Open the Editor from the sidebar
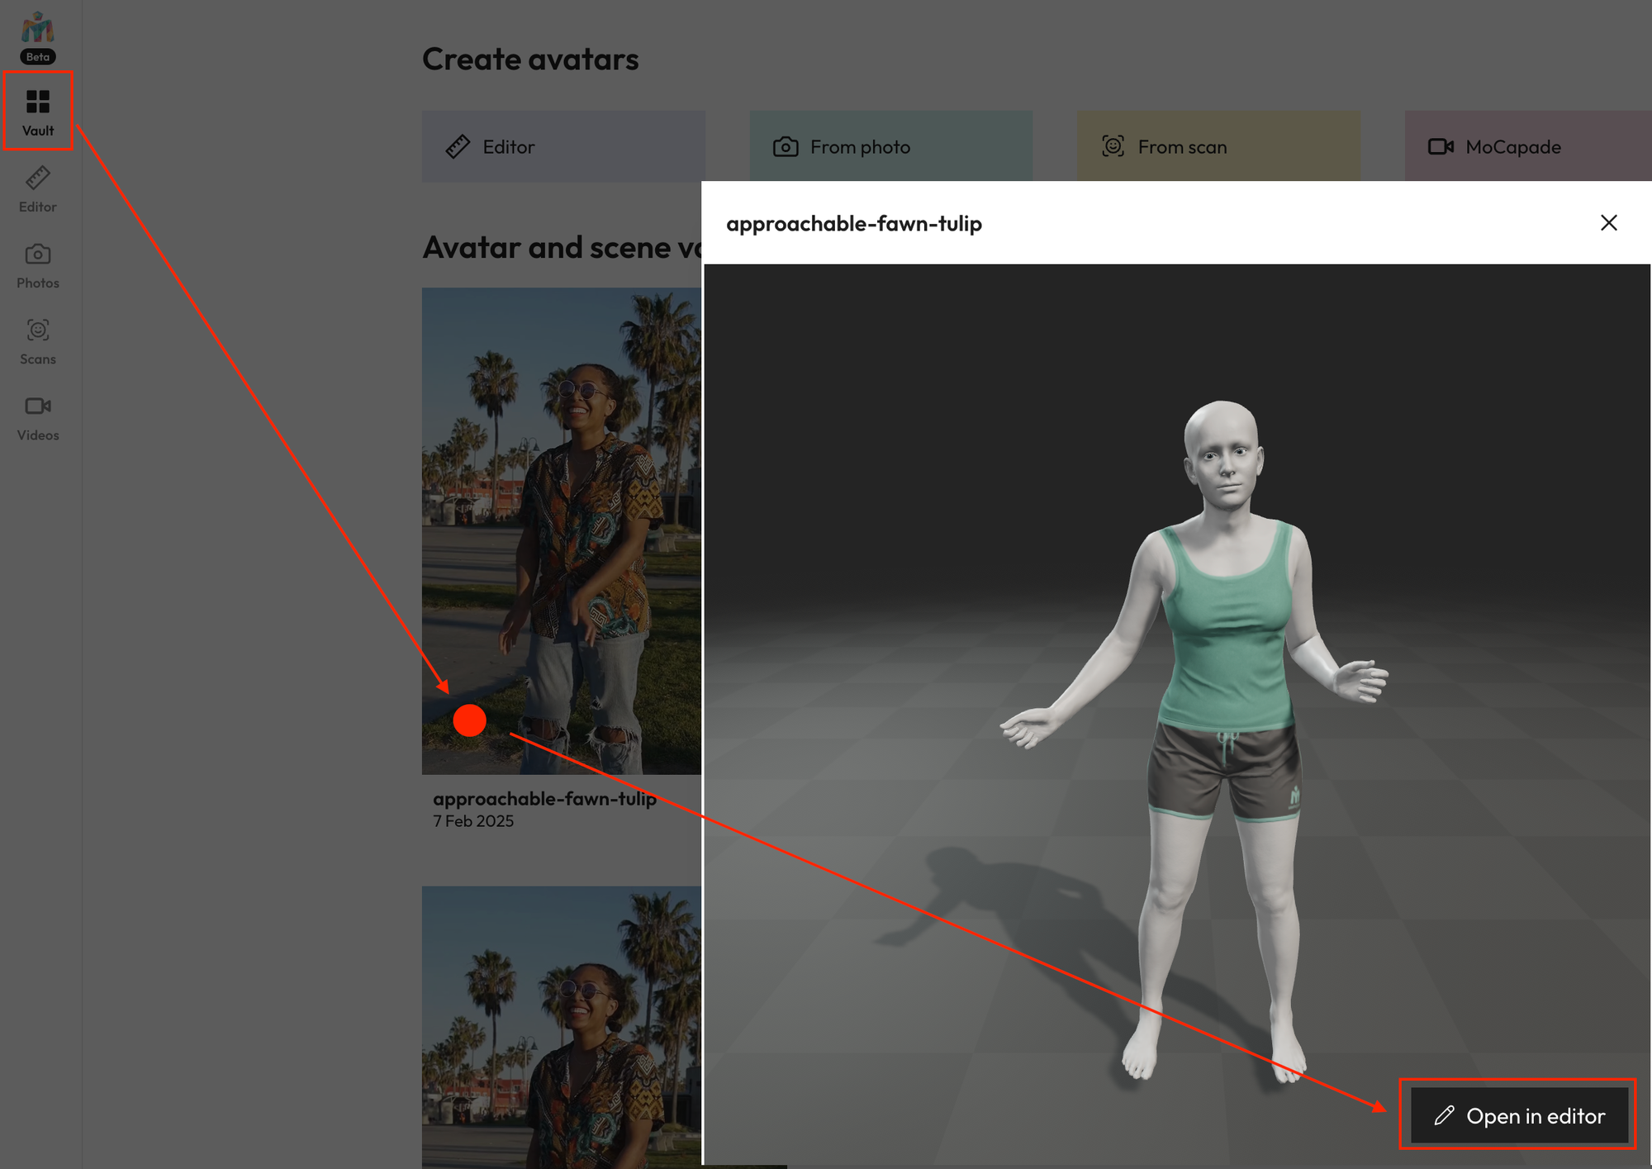The height and width of the screenshot is (1169, 1652). point(38,189)
